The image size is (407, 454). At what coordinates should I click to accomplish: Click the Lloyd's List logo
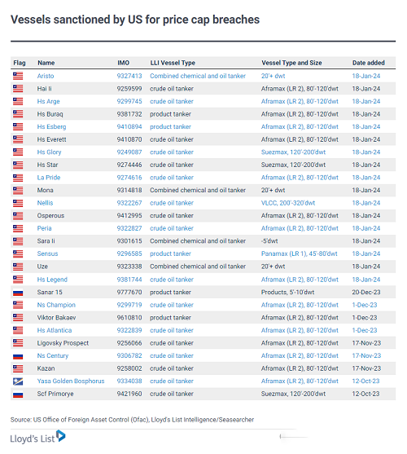pos(38,437)
